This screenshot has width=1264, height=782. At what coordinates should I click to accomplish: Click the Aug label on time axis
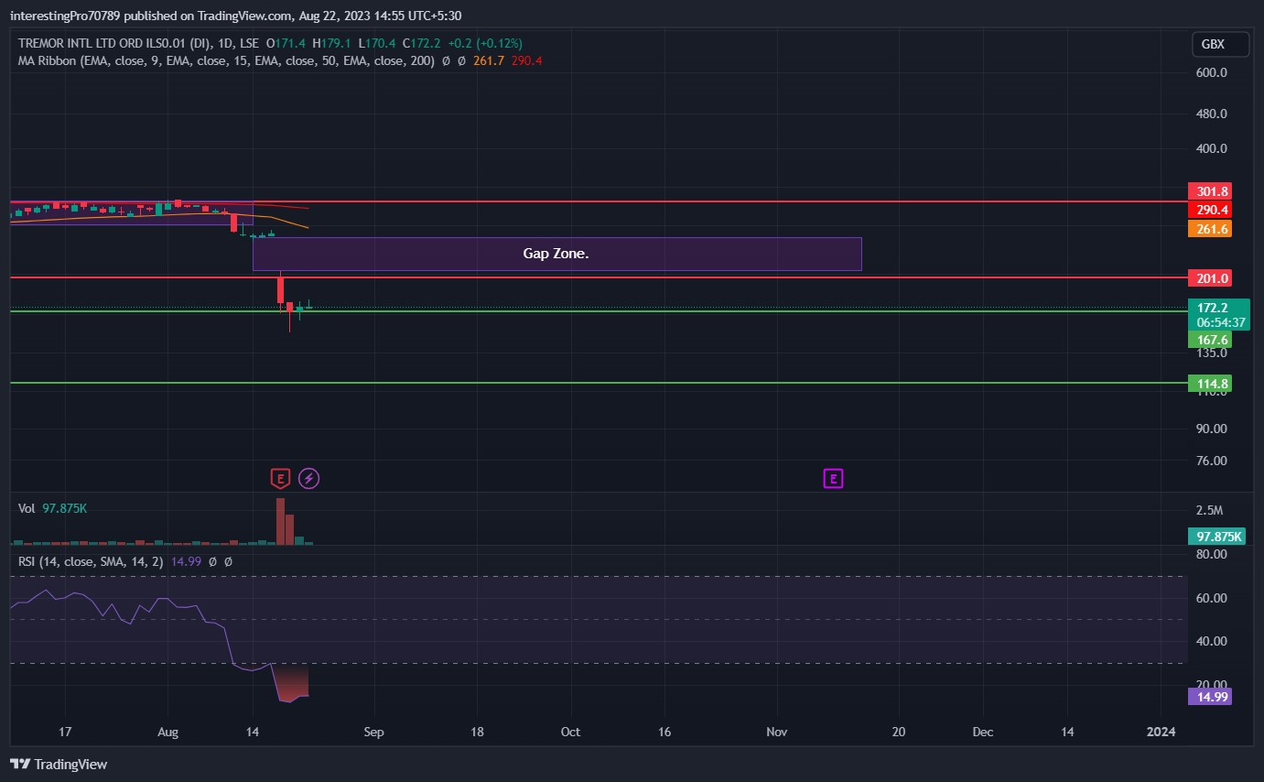pyautogui.click(x=167, y=733)
